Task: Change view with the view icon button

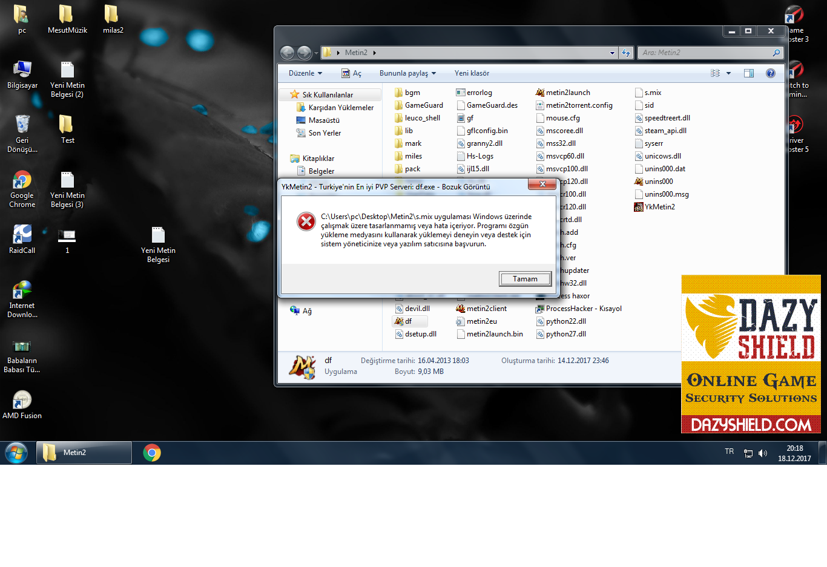Action: click(x=715, y=73)
